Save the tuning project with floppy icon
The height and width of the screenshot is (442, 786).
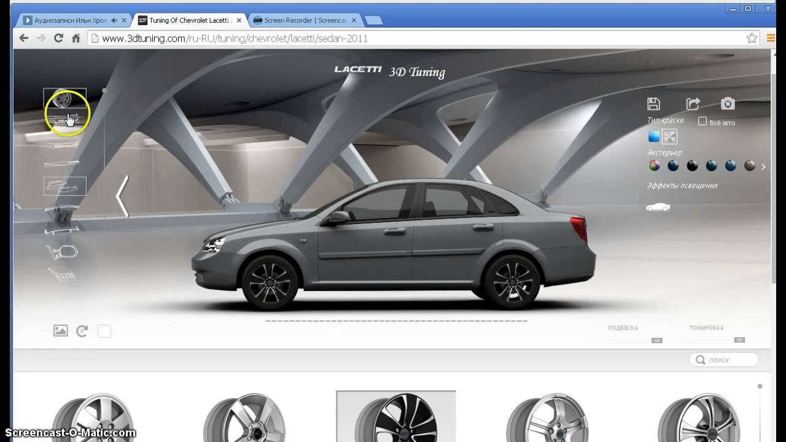pos(654,104)
